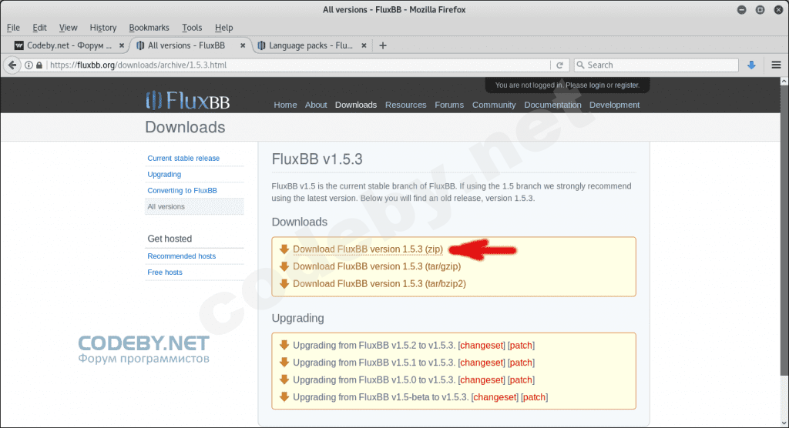This screenshot has width=789, height=428.
Task: Click the arrow icon beside v1.5-beta upgrade row
Action: (x=284, y=396)
